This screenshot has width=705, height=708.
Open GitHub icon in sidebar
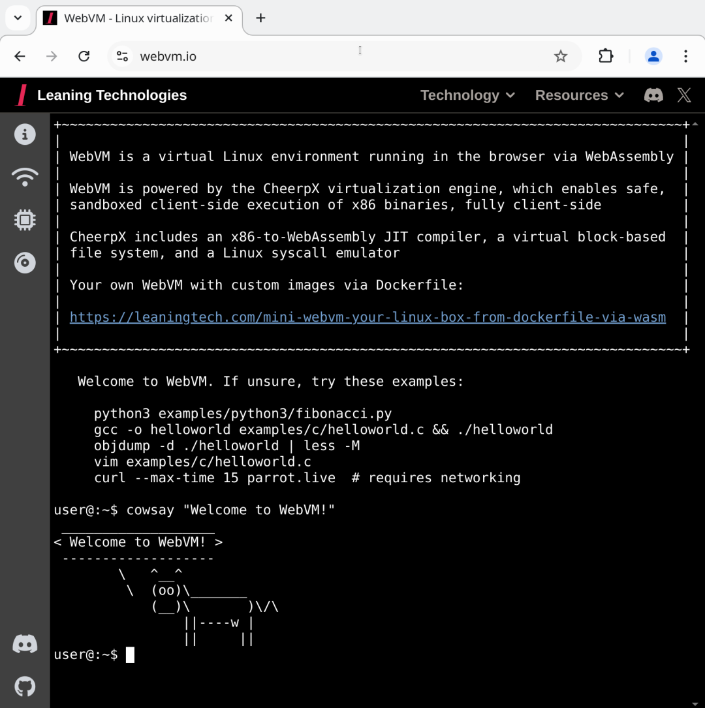[25, 686]
